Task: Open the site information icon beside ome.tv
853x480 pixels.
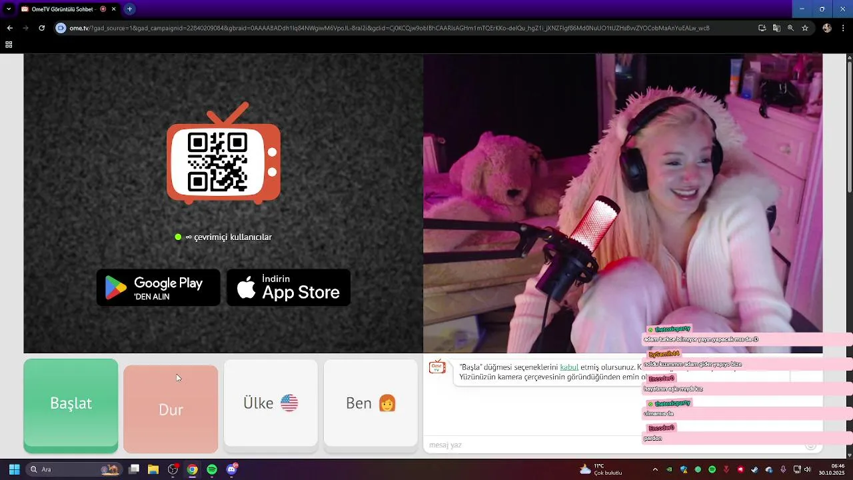Action: [x=61, y=28]
